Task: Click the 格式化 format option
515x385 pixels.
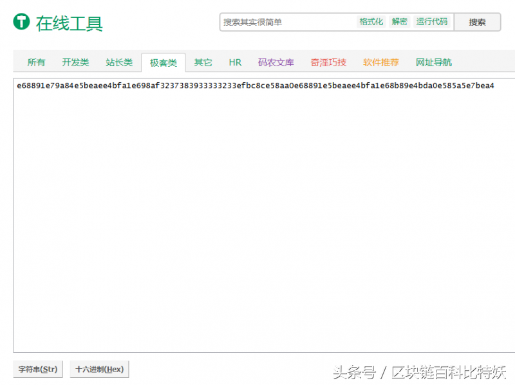Action: click(371, 21)
